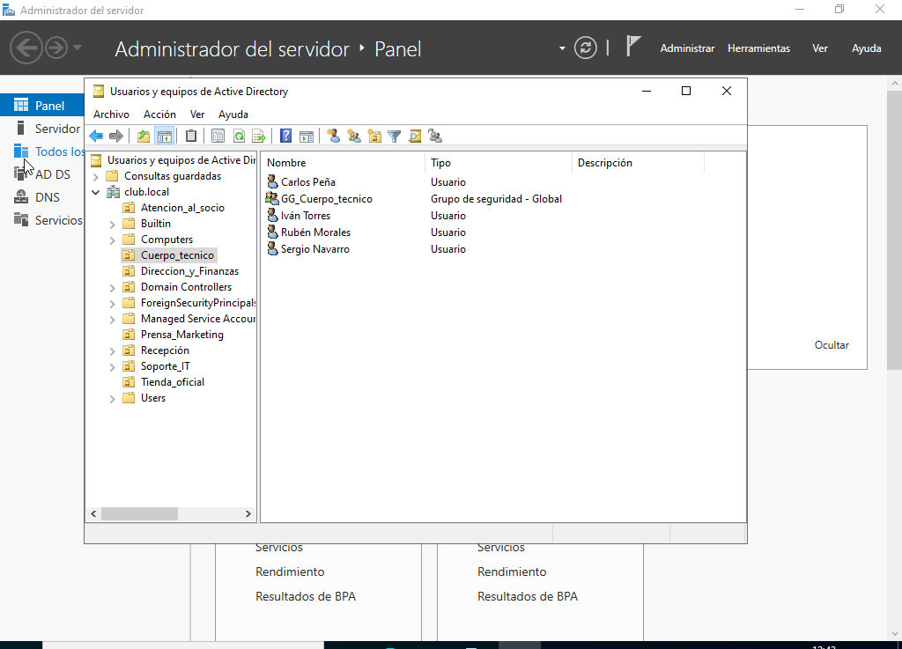Select the Create new group toolbar icon
Viewport: 902px width, 649px height.
353,136
